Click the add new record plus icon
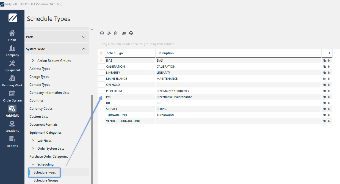The height and width of the screenshot is (184, 340). 102,33
